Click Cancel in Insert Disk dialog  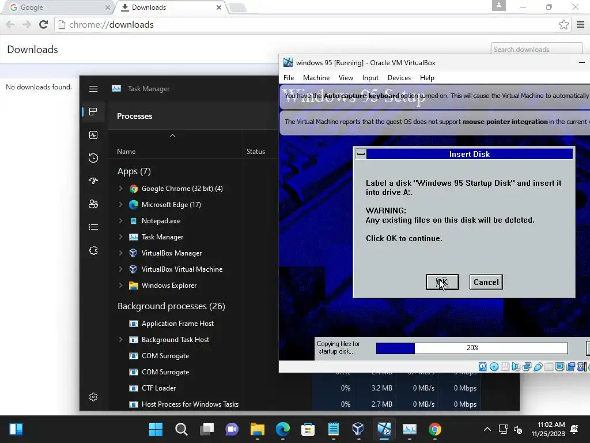(486, 282)
